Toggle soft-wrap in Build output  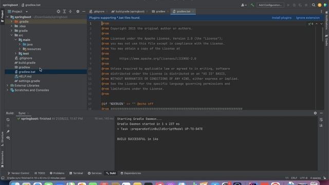pos(321,120)
